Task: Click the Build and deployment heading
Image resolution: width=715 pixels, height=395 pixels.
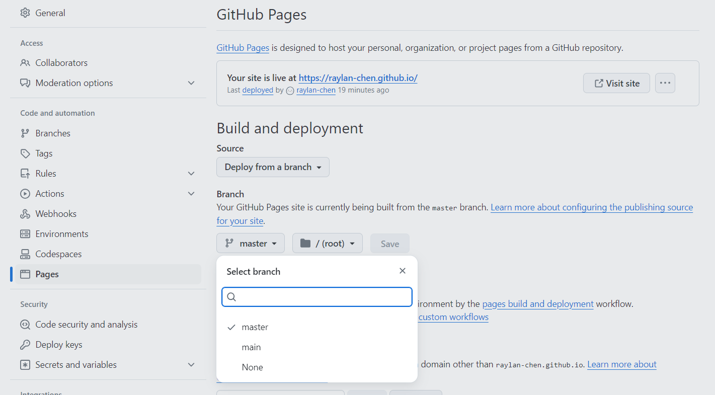Action: (290, 128)
